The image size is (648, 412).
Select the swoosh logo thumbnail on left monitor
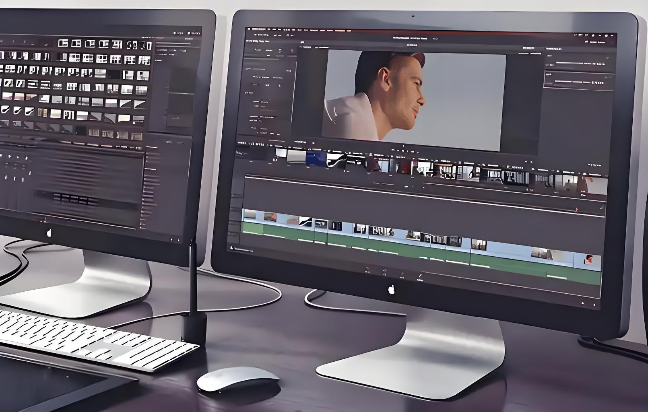[6, 109]
